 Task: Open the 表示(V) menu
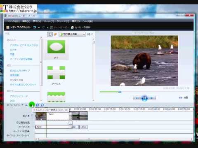(x=37, y=21)
